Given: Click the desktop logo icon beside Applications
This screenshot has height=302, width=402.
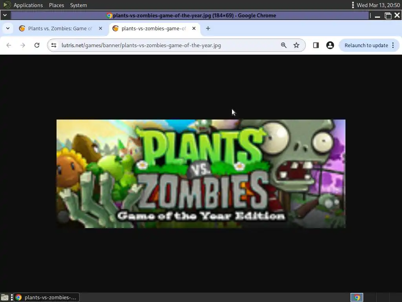Looking at the screenshot, I should tap(7, 5).
